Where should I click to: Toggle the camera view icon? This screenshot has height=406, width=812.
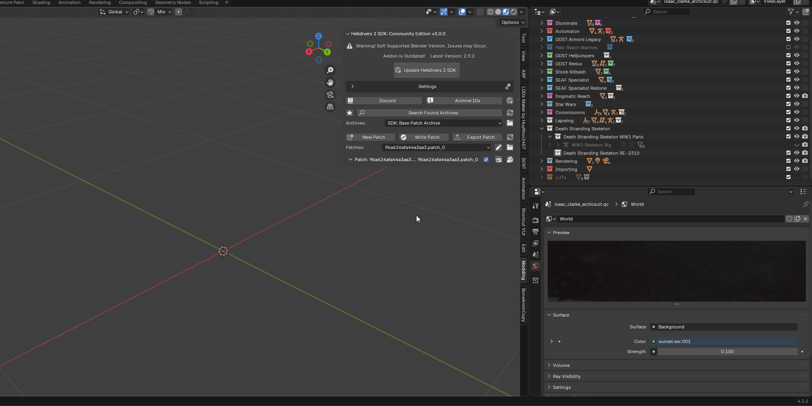(x=330, y=95)
